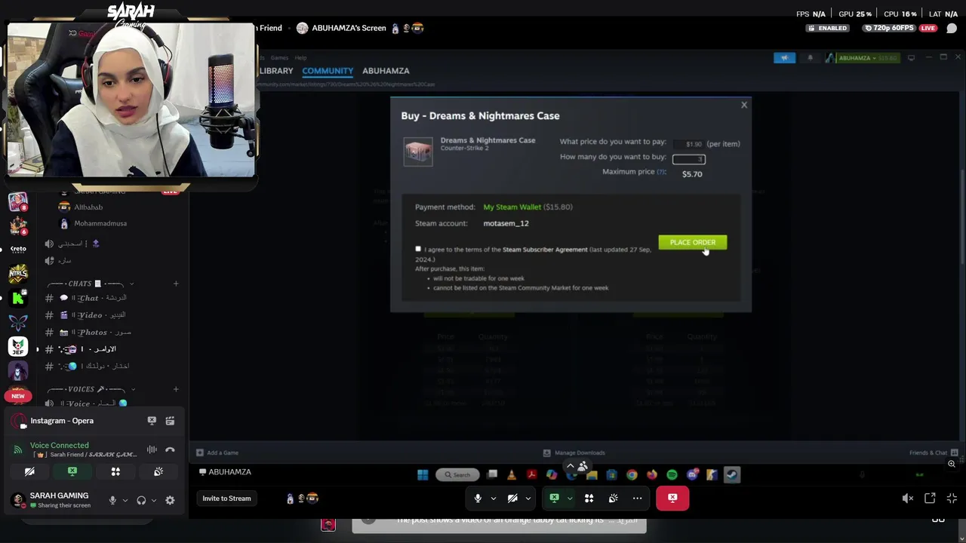966x543 pixels.
Task: Edit the price per item field
Action: [x=688, y=143]
